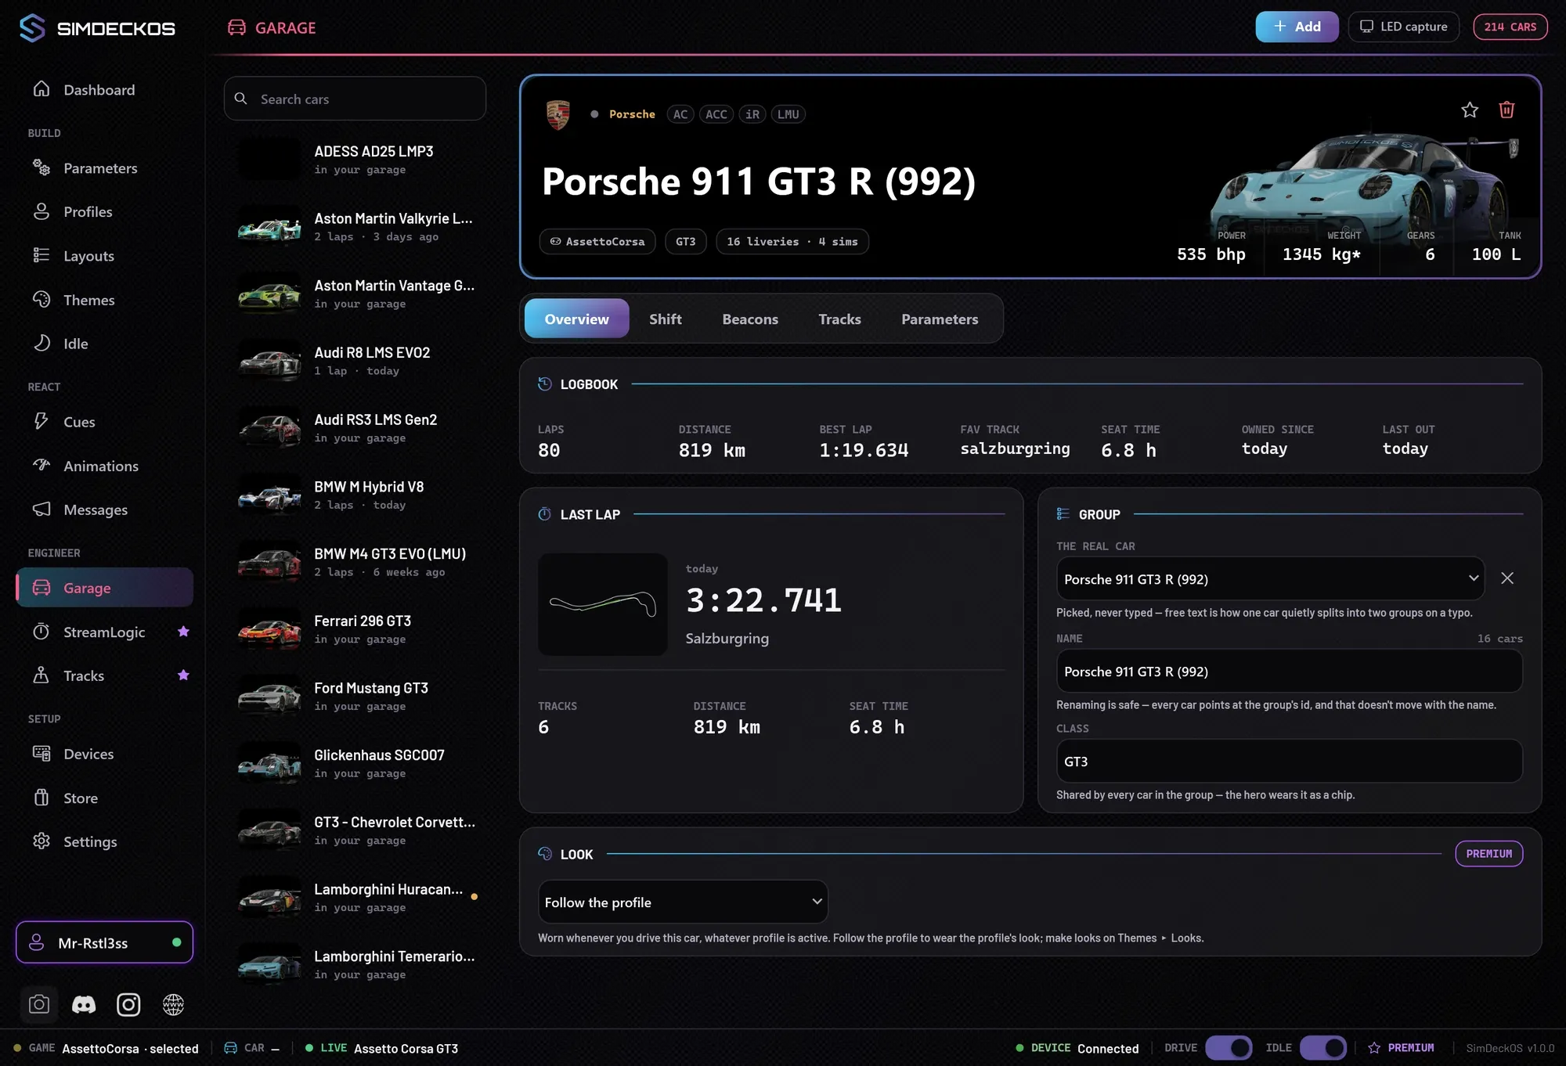Open StreamLogic in the sidebar

pyautogui.click(x=104, y=632)
